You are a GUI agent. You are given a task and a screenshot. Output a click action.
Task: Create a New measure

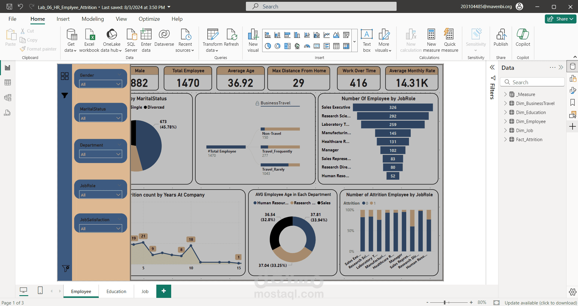431,41
